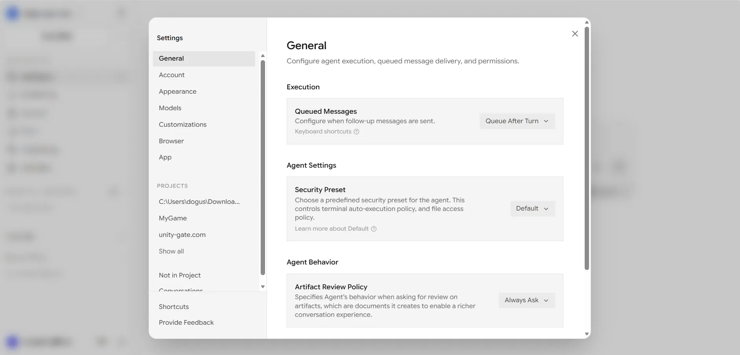Open the Queue After Turn dropdown
This screenshot has width=740, height=355.
tap(517, 121)
